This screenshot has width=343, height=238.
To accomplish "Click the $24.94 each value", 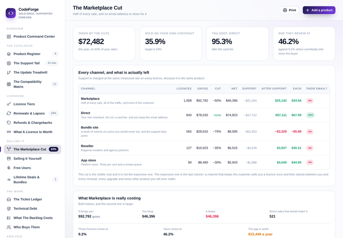I will coord(296,101).
